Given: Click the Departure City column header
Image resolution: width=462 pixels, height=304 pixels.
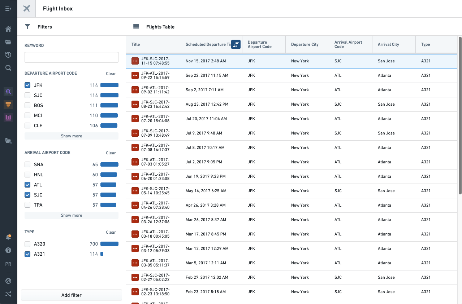Looking at the screenshot, I should (307, 44).
